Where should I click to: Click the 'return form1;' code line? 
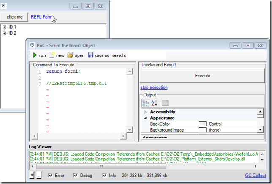[x=63, y=71]
